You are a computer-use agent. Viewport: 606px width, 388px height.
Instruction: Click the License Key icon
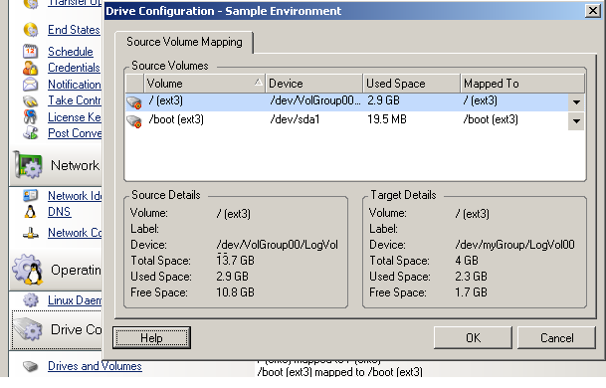30,116
